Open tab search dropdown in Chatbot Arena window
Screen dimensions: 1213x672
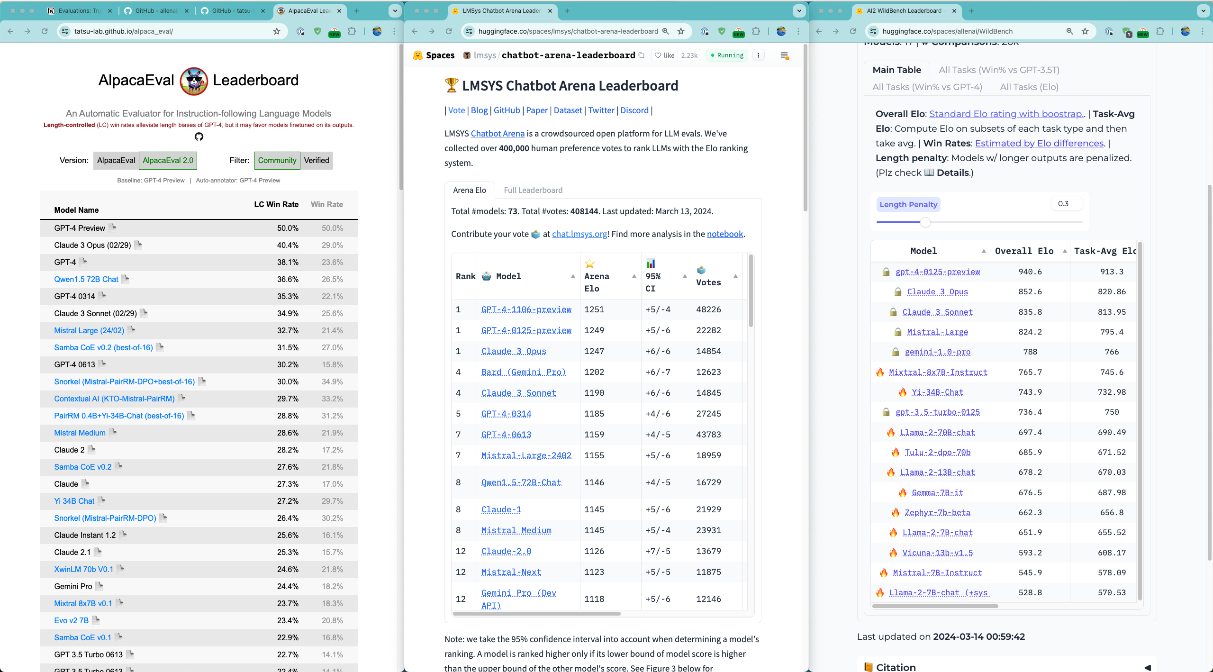click(x=799, y=10)
